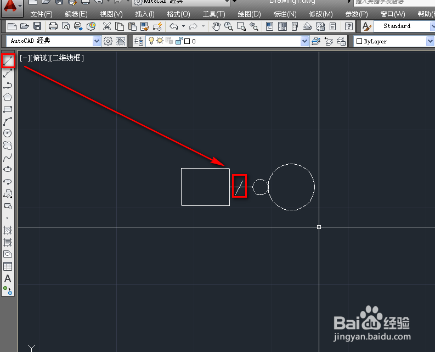Screen dimensions: 435x352
Task: Open Layer States Manager icon
Action: (341, 41)
